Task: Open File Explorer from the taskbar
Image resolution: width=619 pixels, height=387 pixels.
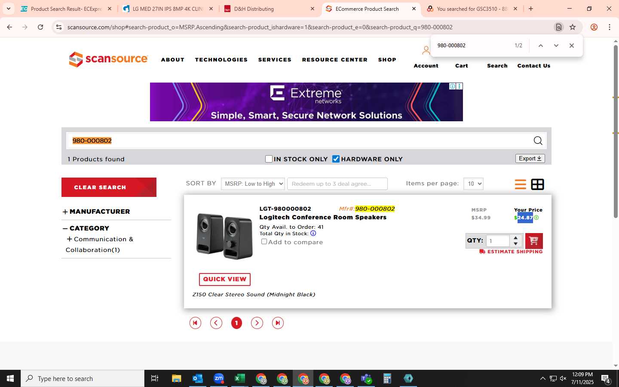Action: (176, 378)
